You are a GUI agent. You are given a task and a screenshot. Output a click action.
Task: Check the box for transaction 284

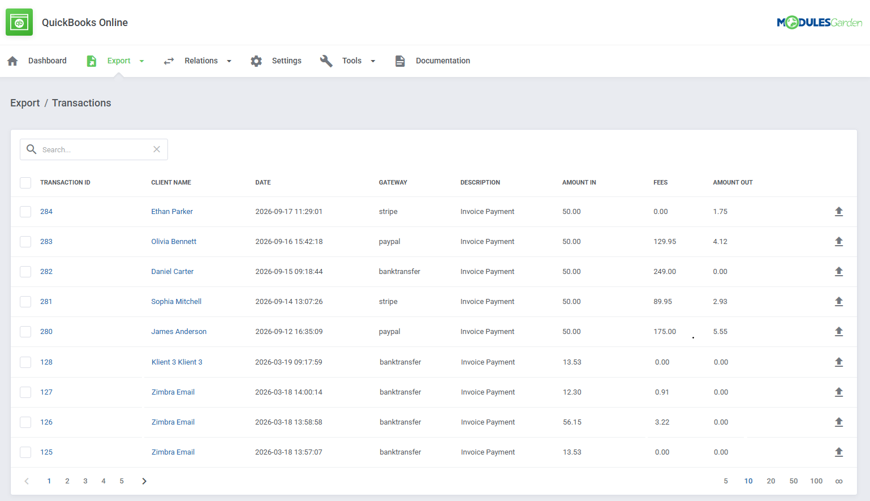point(25,212)
